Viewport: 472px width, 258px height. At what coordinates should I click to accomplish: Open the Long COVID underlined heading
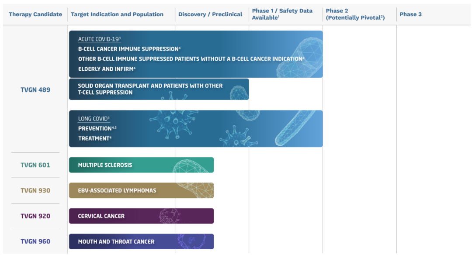(93, 119)
